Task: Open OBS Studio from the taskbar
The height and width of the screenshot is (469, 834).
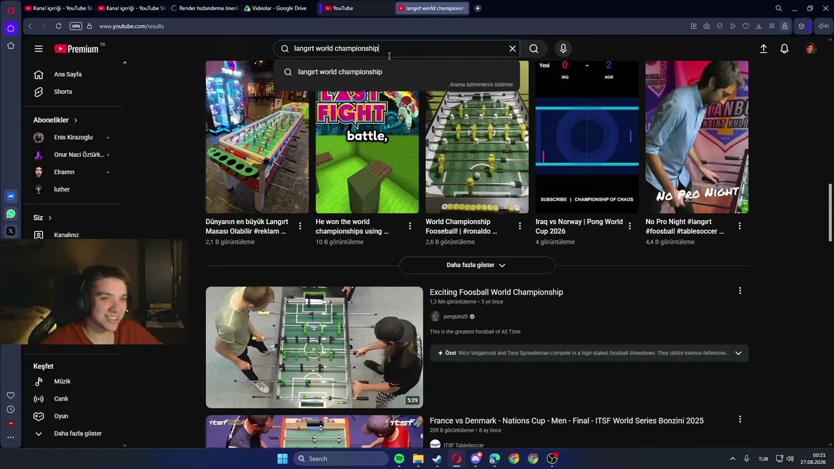Action: click(x=552, y=459)
